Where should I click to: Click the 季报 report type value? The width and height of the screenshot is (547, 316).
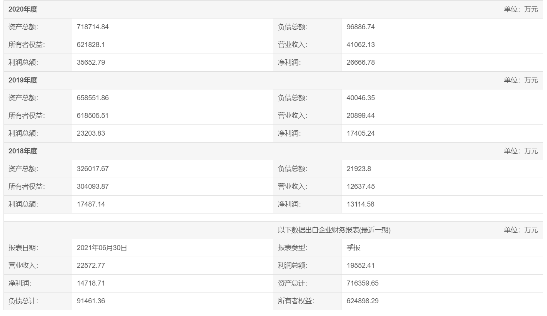(353, 248)
